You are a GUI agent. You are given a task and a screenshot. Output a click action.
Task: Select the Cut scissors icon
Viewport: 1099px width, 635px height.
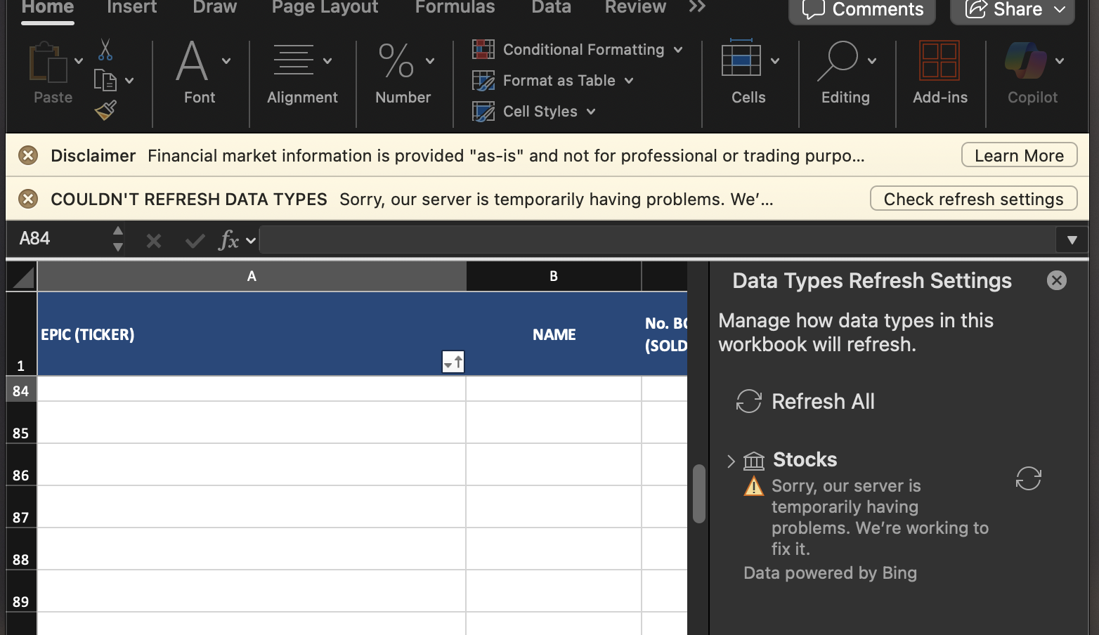106,50
